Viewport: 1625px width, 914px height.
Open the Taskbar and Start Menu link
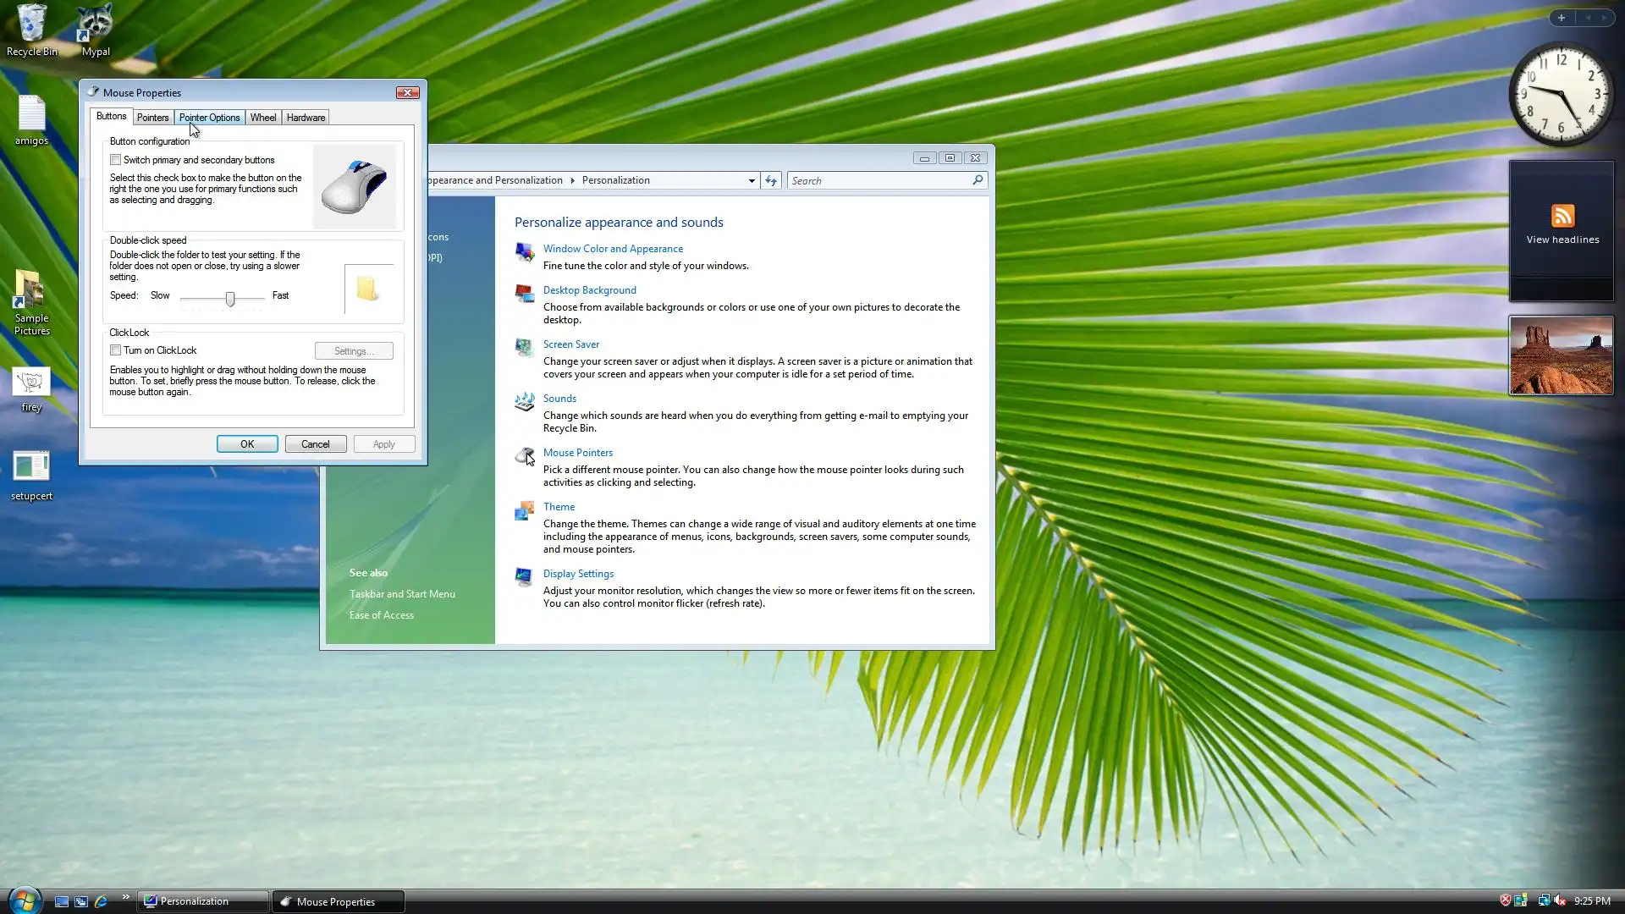coord(402,594)
